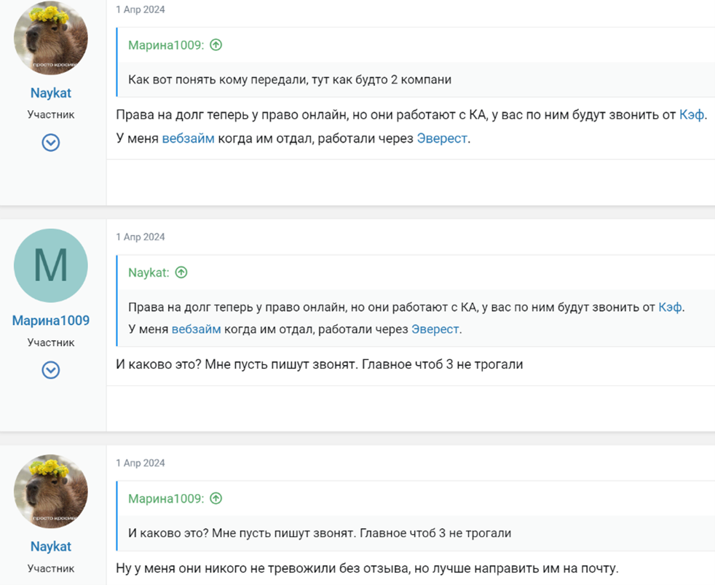Click 1 Апр 2024 date of second post
The height and width of the screenshot is (585, 715).
[141, 237]
